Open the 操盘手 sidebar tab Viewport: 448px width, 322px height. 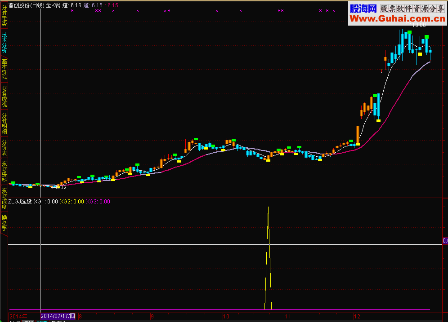point(4,223)
